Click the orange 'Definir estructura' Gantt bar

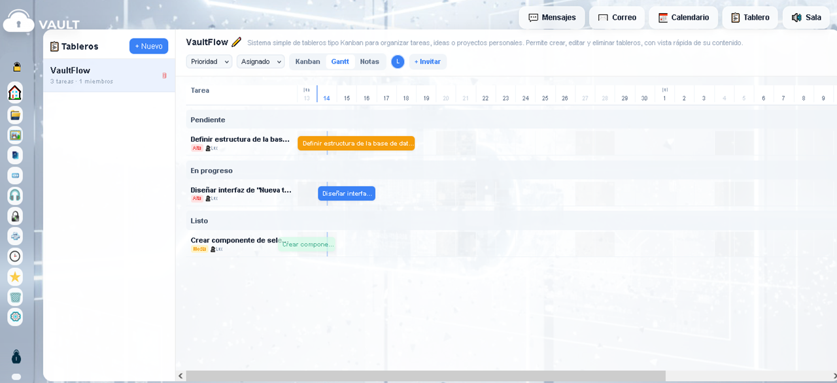[x=356, y=143]
